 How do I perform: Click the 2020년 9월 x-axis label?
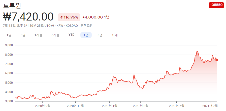click(43, 106)
